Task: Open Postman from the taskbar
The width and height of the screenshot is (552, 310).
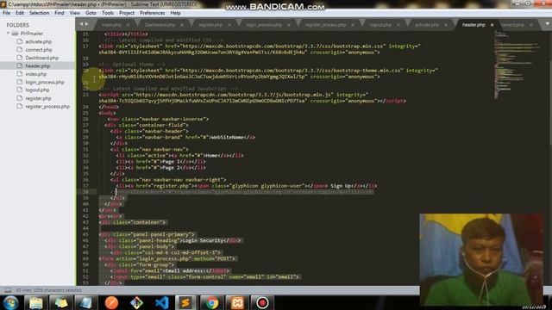Action: pos(111,302)
